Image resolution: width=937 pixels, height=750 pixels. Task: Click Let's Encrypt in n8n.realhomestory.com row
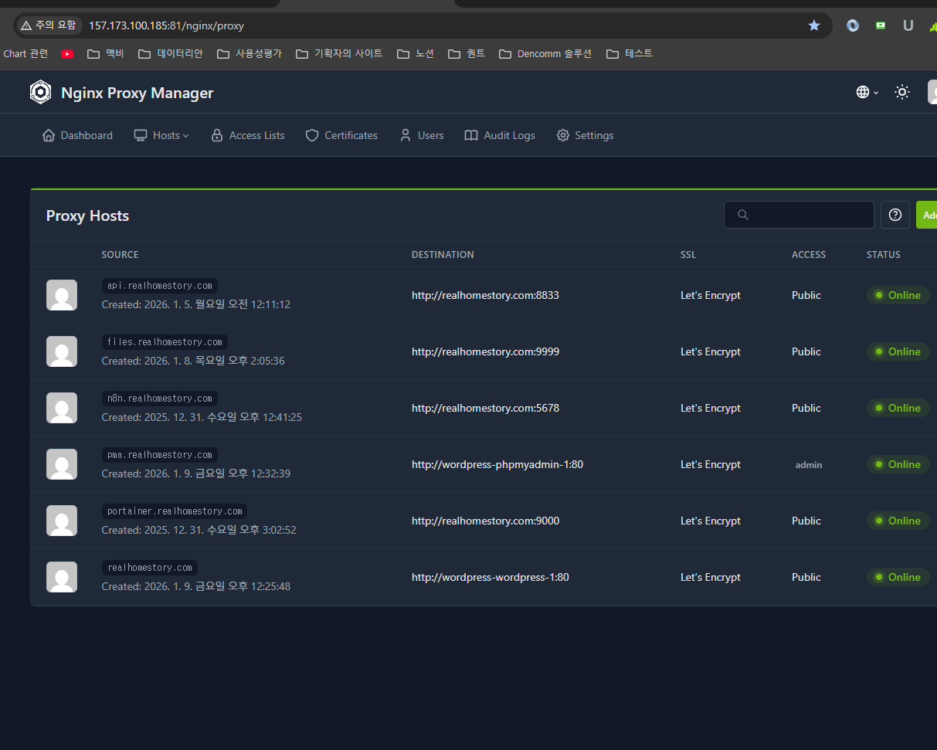[711, 408]
